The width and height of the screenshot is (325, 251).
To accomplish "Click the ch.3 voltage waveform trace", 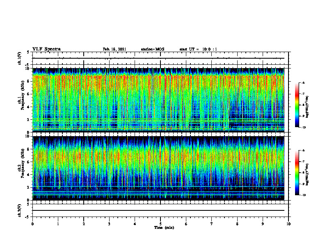I will click(158, 210).
